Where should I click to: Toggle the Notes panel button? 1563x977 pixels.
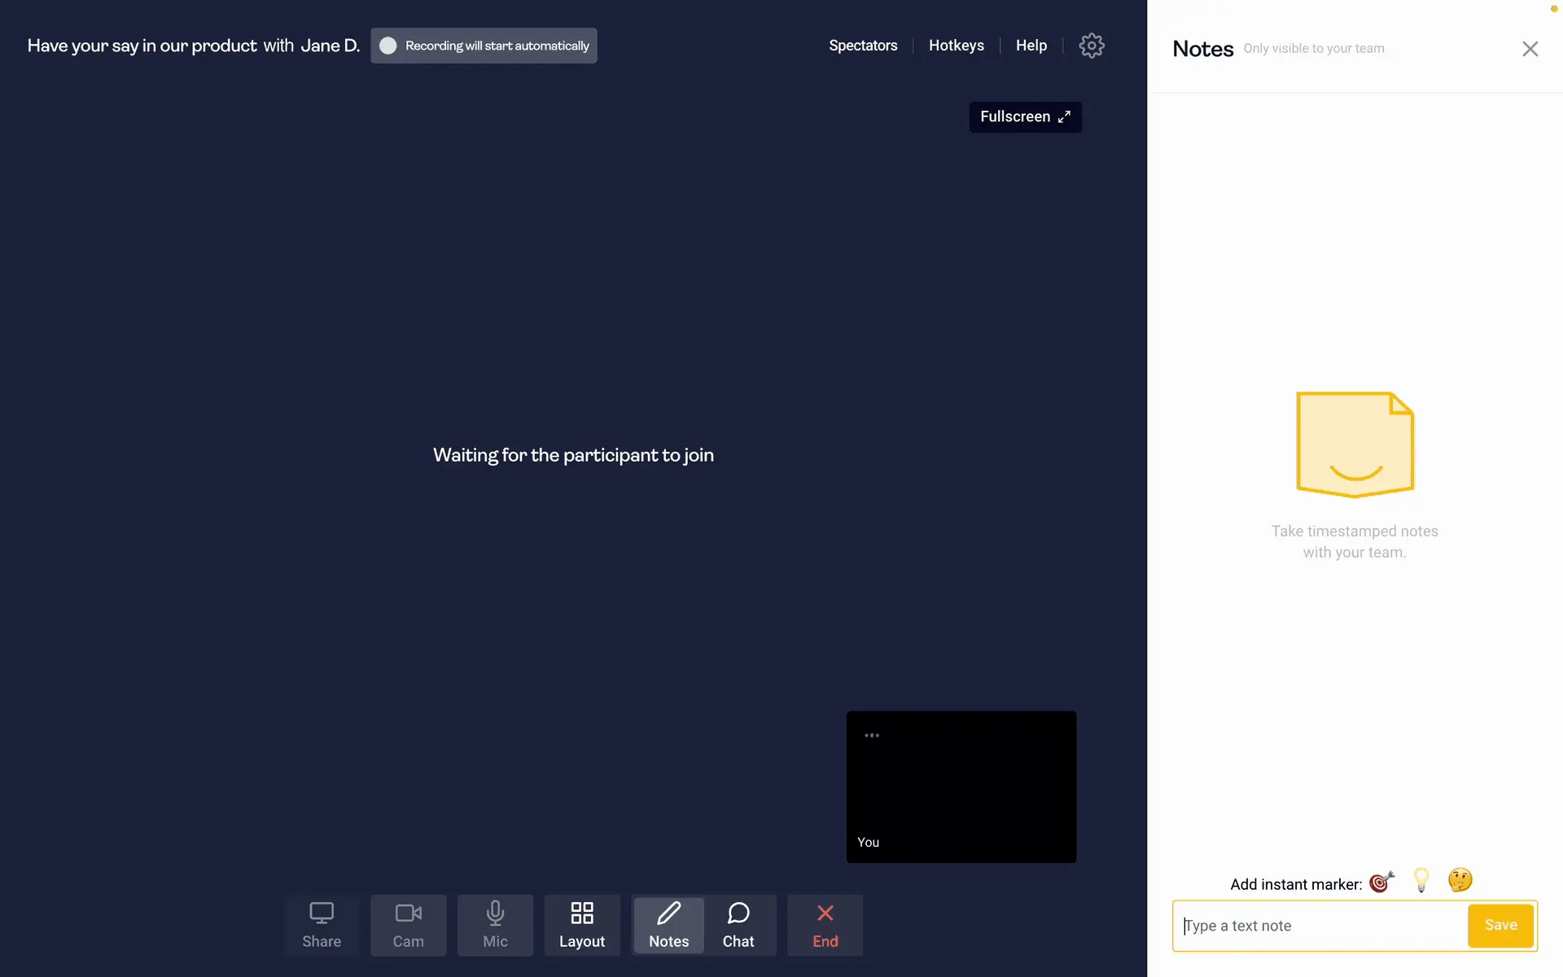[668, 925]
